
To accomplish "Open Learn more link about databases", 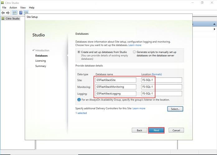I will tap(135, 45).
